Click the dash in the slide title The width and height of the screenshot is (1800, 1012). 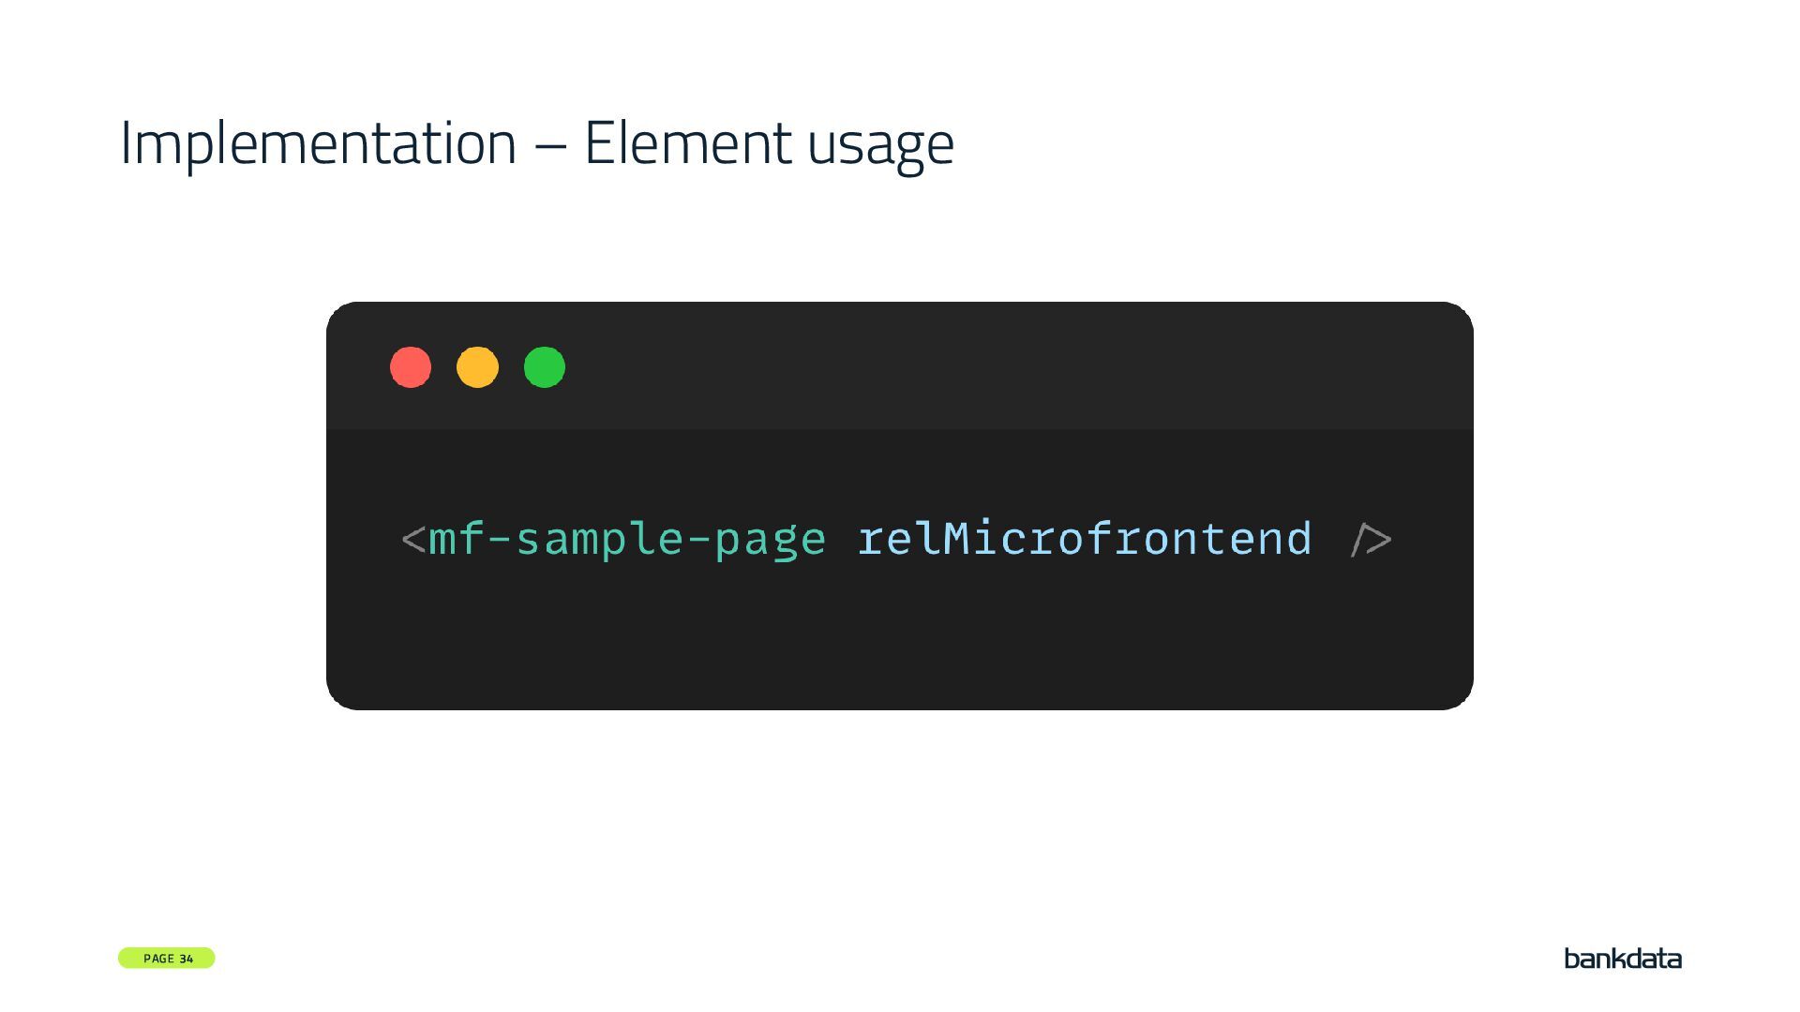coord(550,145)
